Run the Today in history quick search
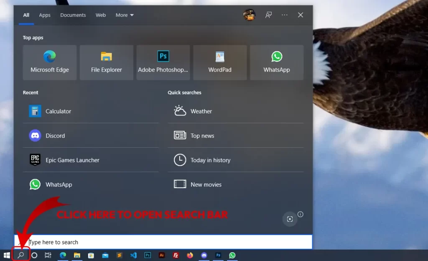Viewport: 428px width, 261px height. [x=236, y=160]
